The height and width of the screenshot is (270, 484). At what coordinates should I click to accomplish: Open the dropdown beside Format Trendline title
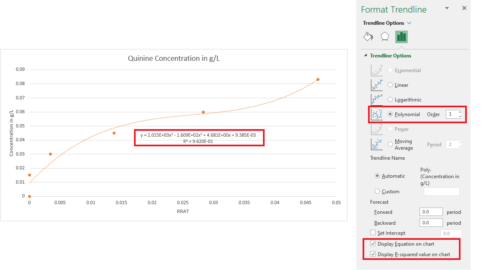pos(446,8)
